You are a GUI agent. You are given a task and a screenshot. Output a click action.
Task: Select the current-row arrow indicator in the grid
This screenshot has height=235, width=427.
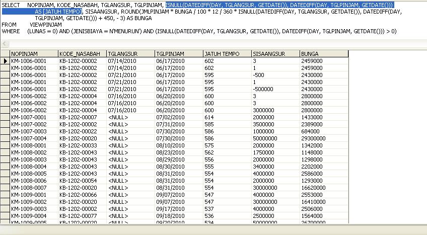point(5,61)
